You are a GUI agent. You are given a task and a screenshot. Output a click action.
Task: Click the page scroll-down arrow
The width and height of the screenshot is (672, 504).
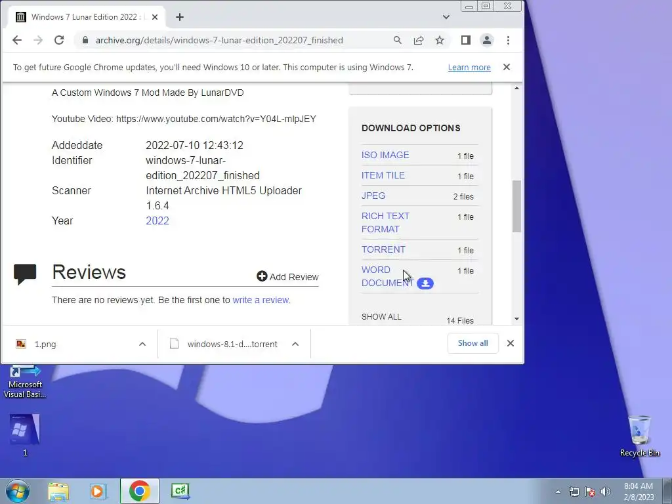(516, 319)
